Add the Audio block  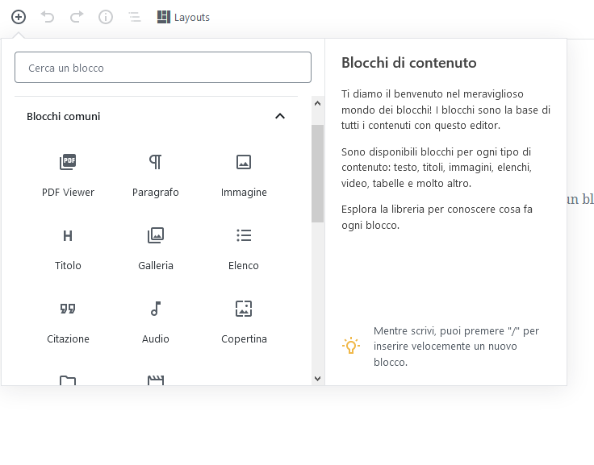156,319
